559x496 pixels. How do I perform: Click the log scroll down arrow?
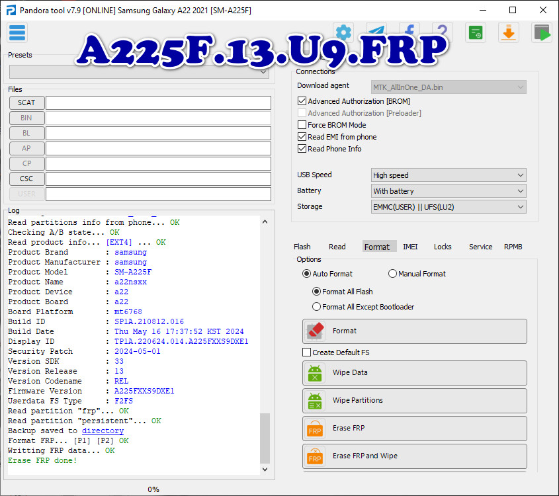(265, 470)
